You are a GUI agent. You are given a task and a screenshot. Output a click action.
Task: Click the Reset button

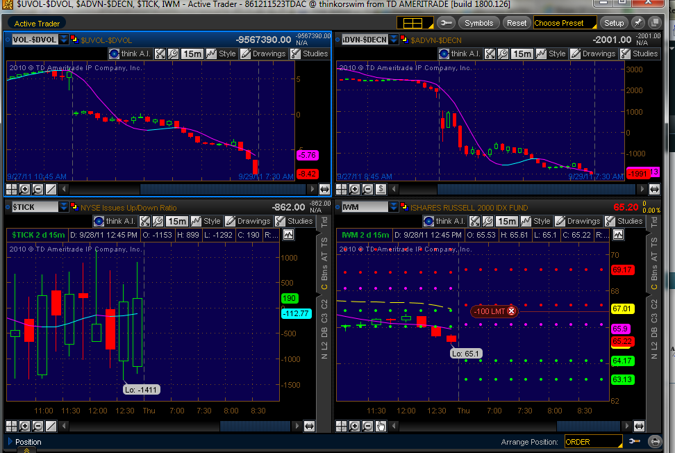[517, 23]
